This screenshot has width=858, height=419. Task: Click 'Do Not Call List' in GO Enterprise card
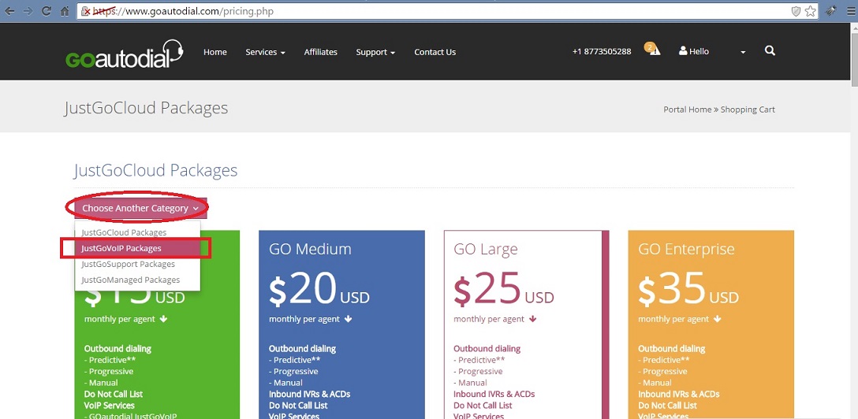click(668, 406)
